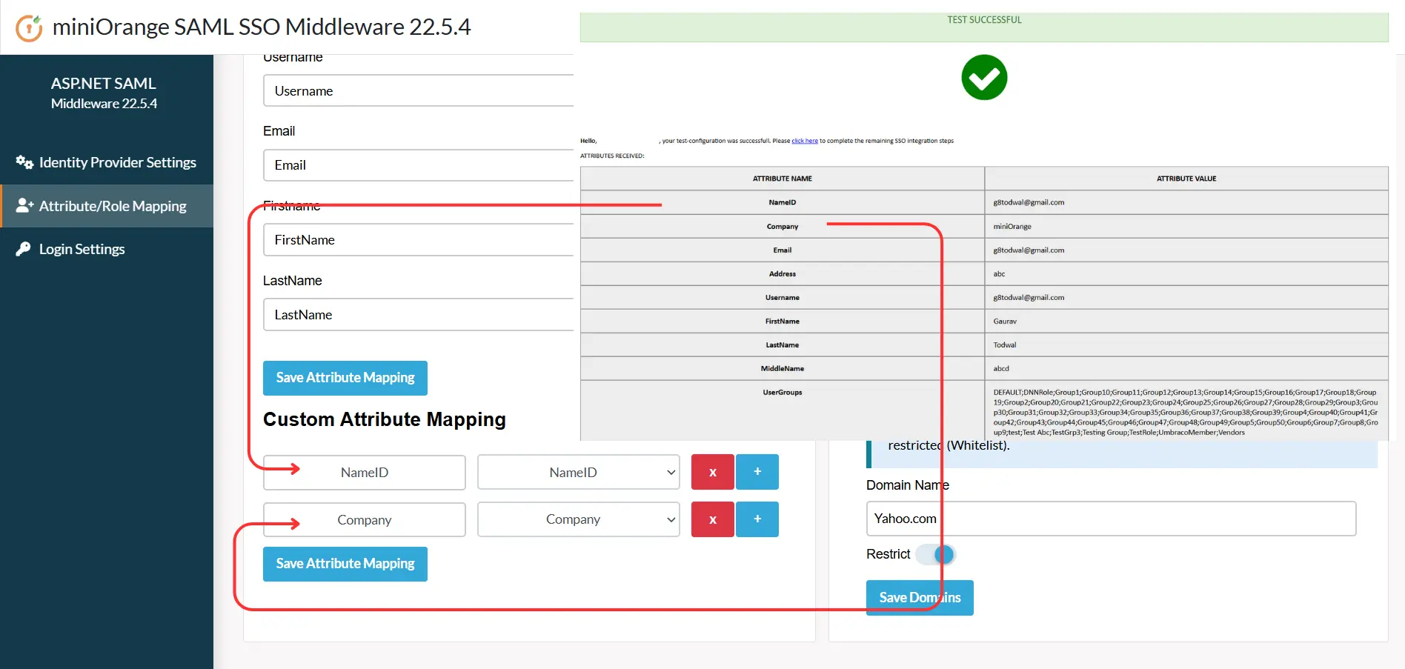Screen dimensions: 1405x669
Task: Open the Company attribute dropdown
Action: [x=578, y=519]
